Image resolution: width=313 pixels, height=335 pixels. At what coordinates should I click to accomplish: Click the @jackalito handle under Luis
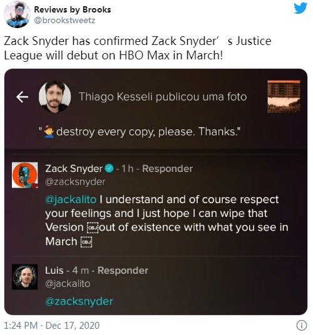68,284
